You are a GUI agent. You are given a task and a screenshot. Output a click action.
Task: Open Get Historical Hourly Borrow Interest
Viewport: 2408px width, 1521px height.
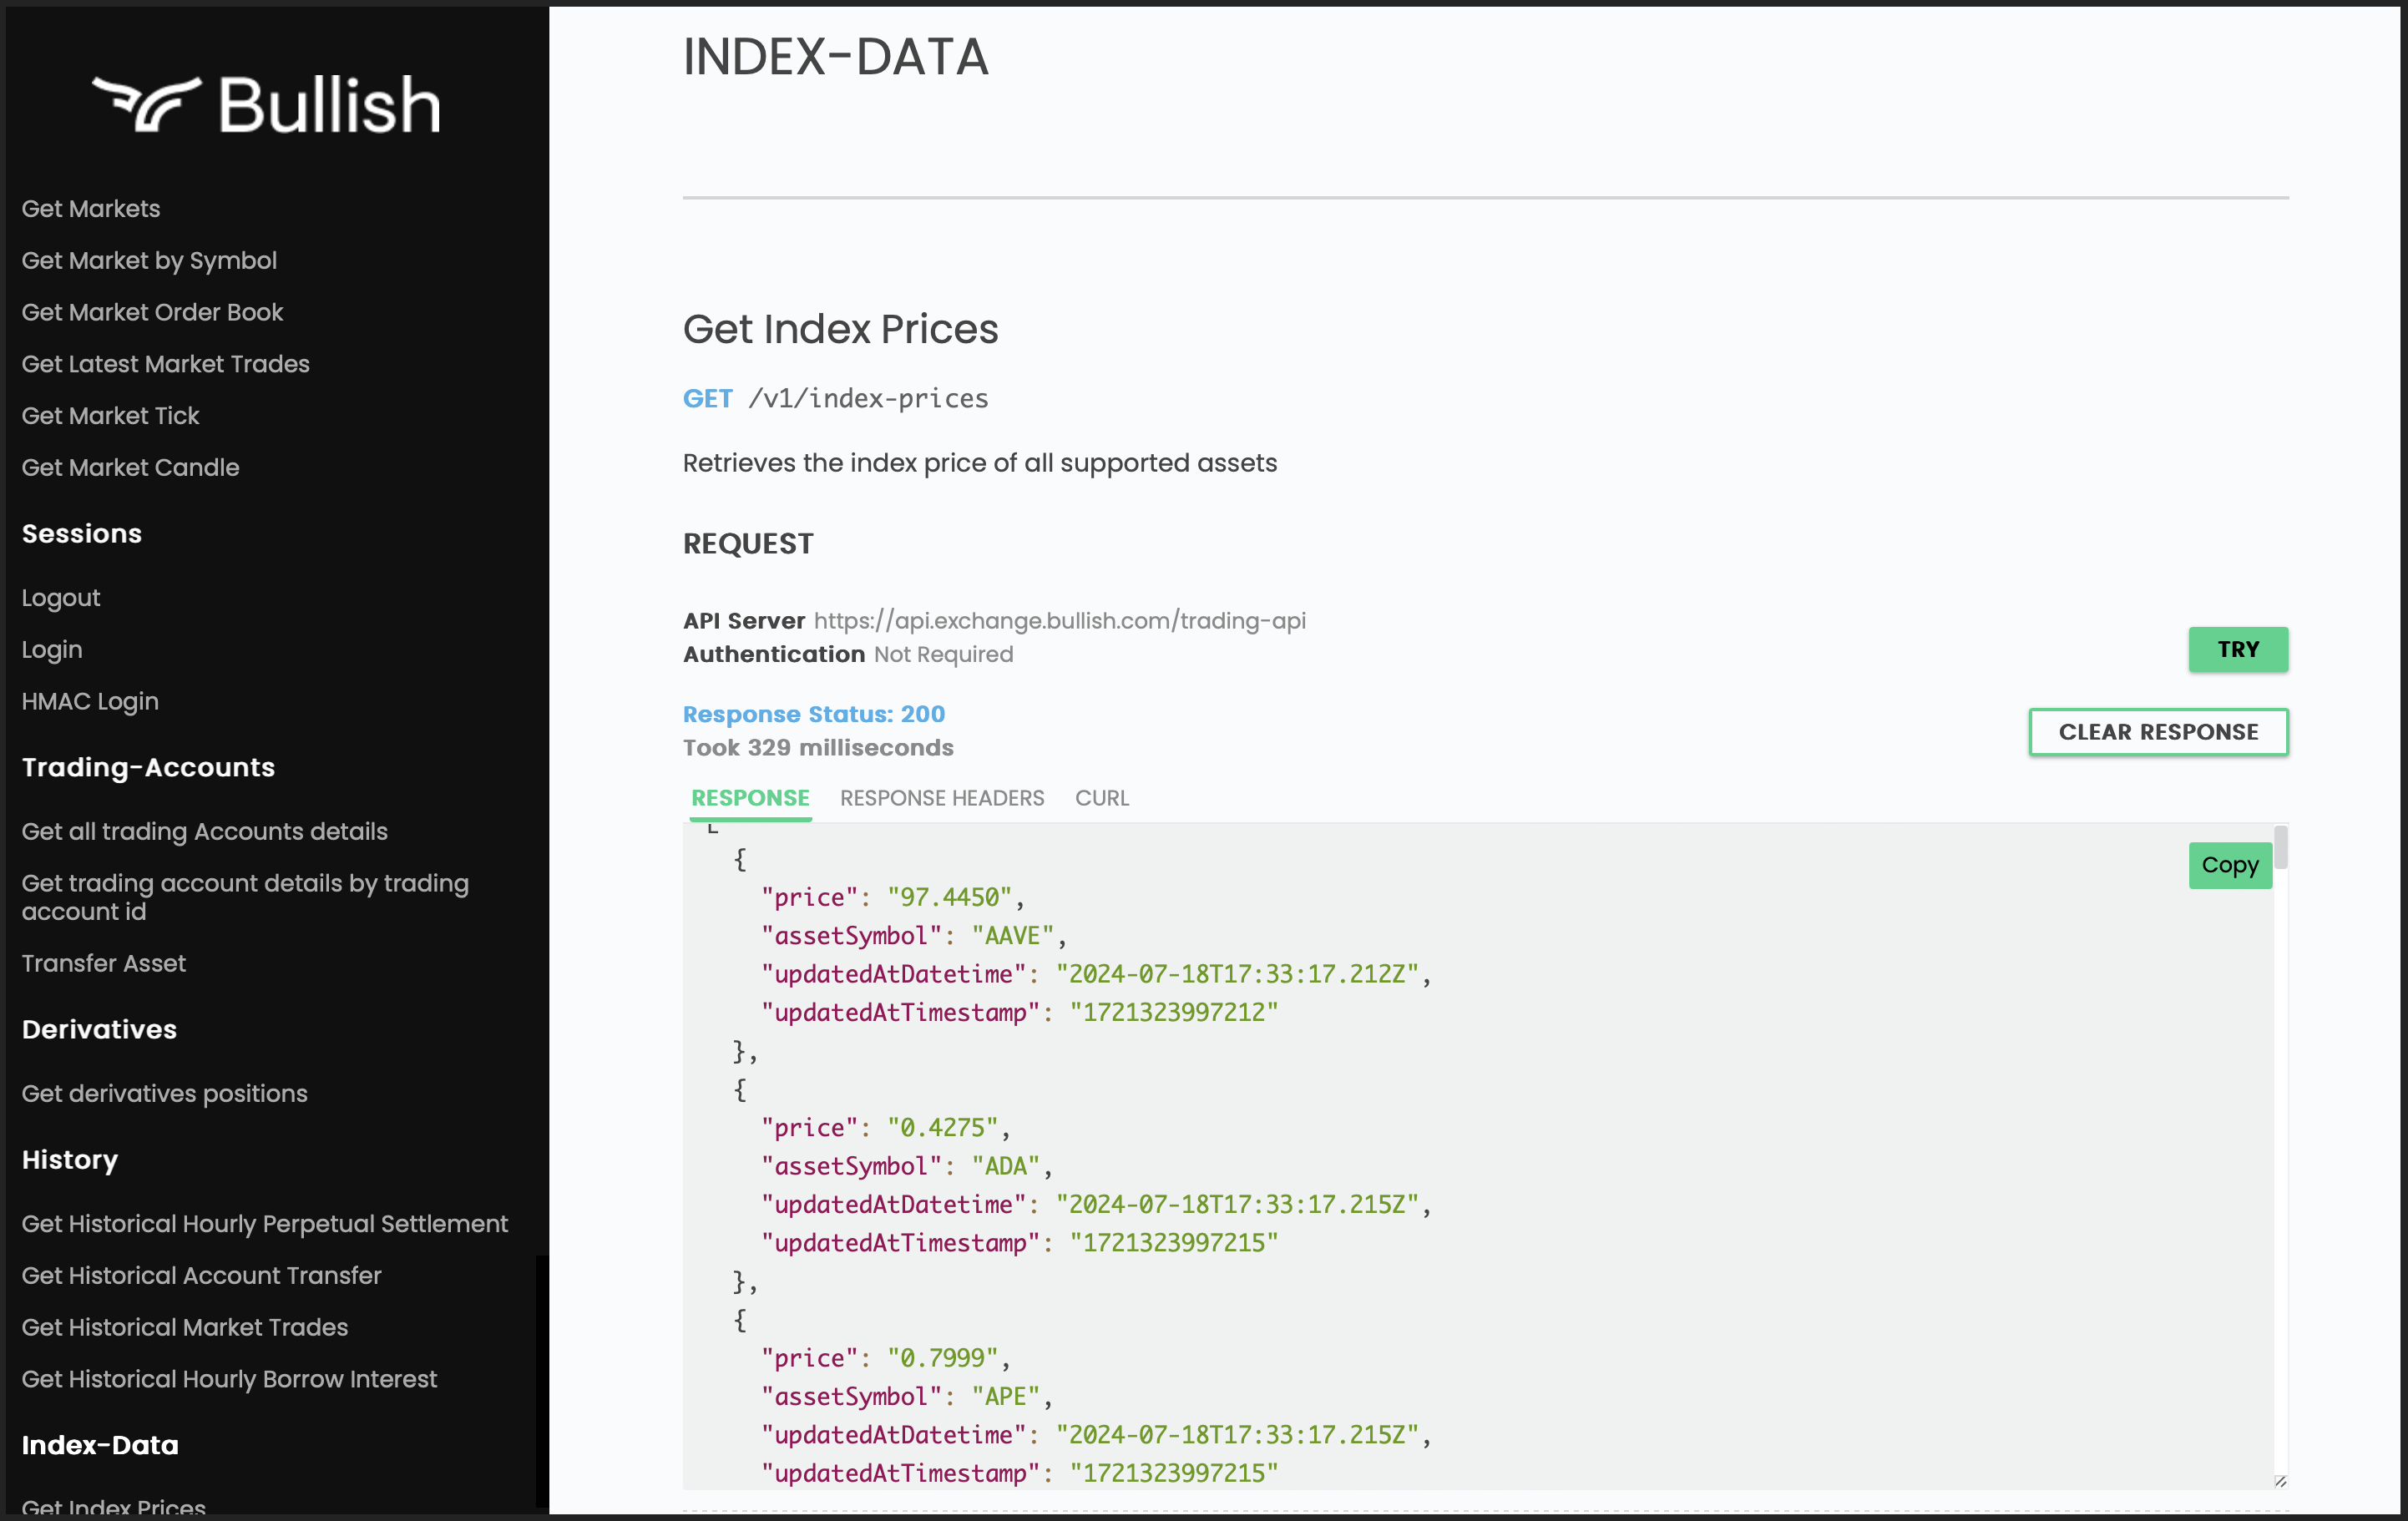click(229, 1379)
